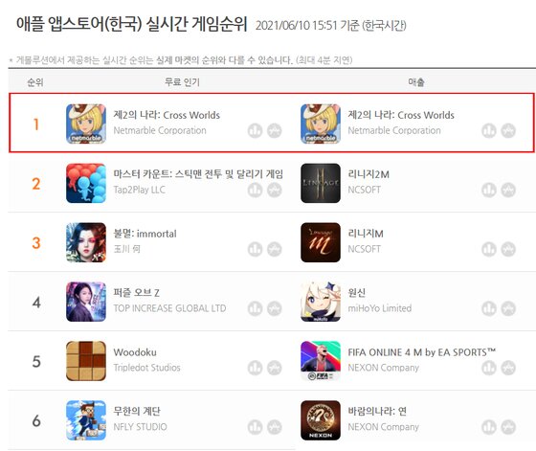Click the 매출 column header
This screenshot has height=451, width=536.
pyautogui.click(x=416, y=82)
